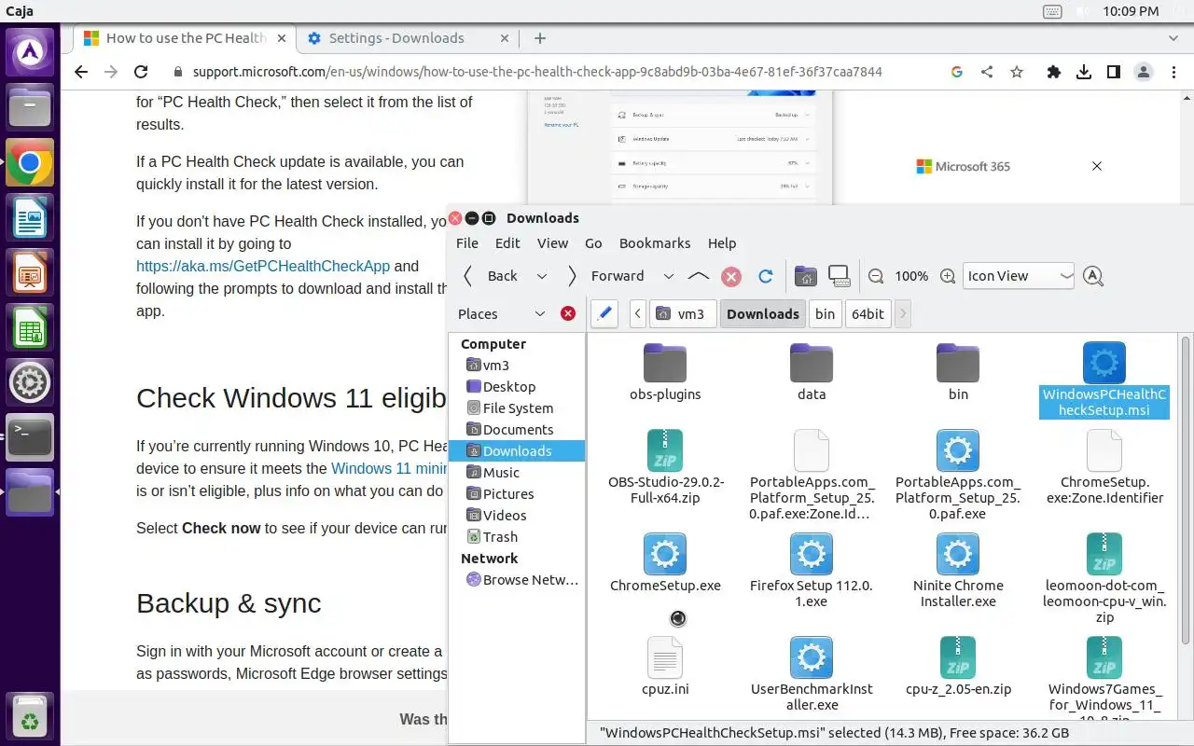
Task: Select the ChromeSetup.exe file
Action: pyautogui.click(x=665, y=563)
